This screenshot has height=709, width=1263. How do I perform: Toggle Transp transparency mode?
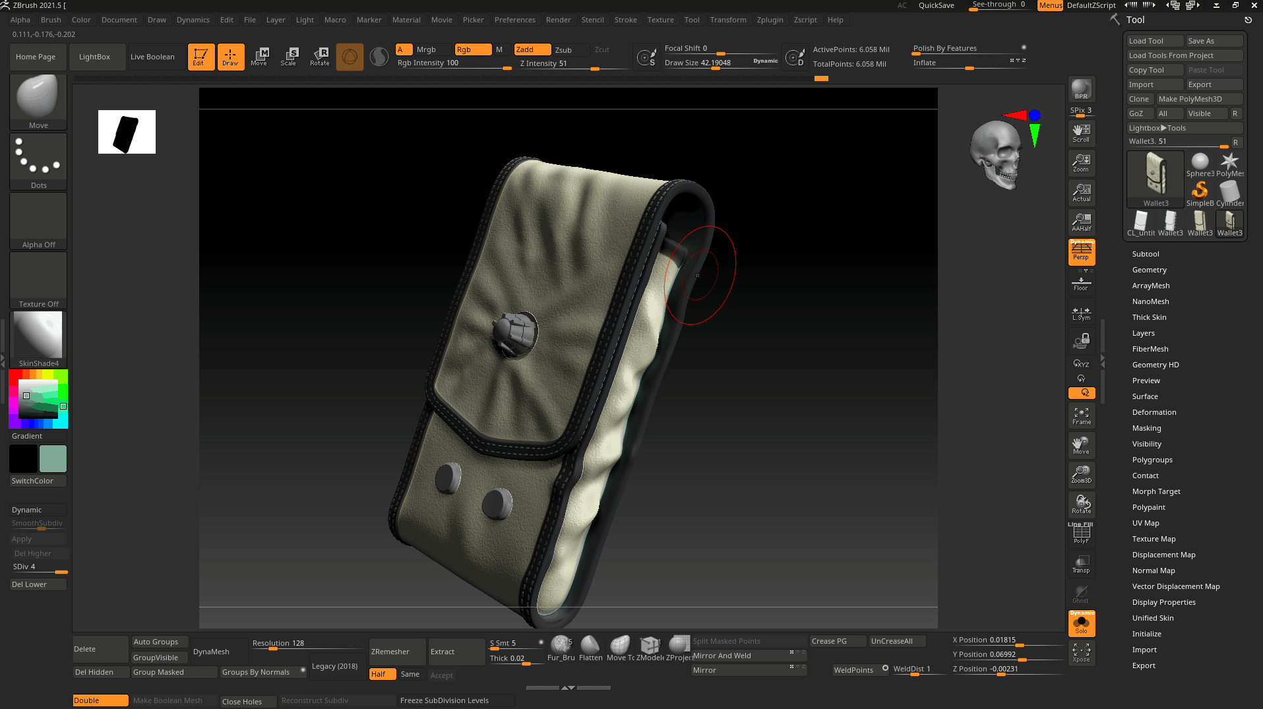[x=1081, y=564]
